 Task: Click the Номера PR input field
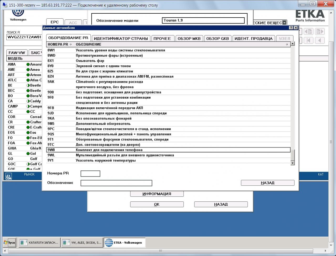click(90, 174)
